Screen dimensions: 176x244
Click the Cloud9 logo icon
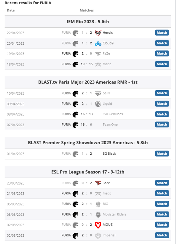tap(98, 43)
